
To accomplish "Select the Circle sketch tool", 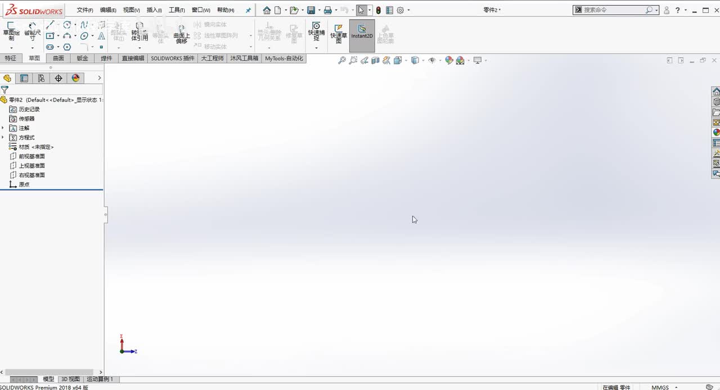I will [67, 25].
